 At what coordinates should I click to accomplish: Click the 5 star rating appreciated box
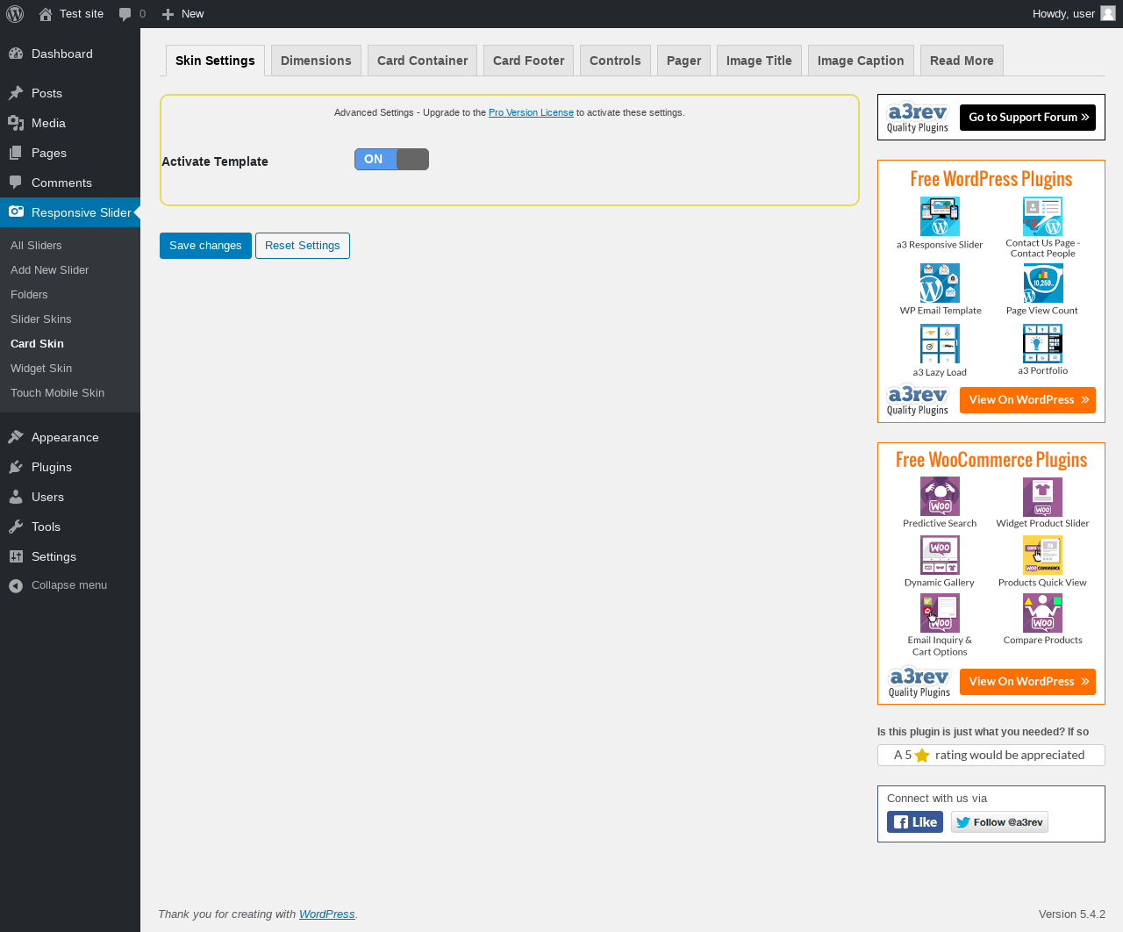point(991,755)
